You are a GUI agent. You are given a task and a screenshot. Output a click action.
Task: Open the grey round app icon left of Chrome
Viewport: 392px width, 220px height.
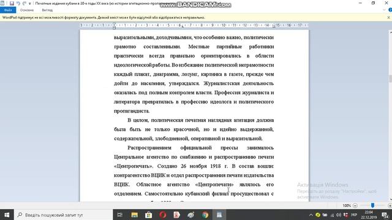click(x=191, y=215)
